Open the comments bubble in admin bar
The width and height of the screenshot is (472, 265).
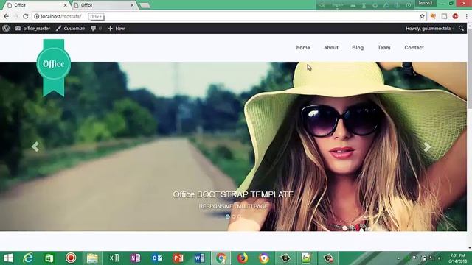(x=96, y=29)
